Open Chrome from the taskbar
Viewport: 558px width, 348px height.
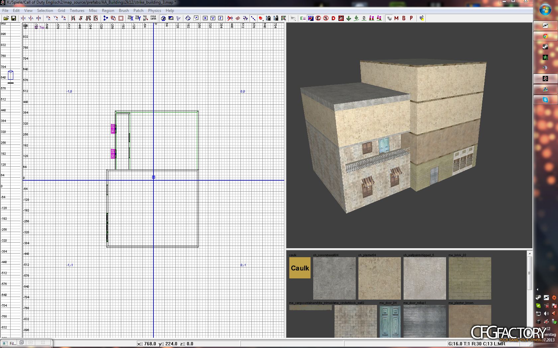(545, 36)
